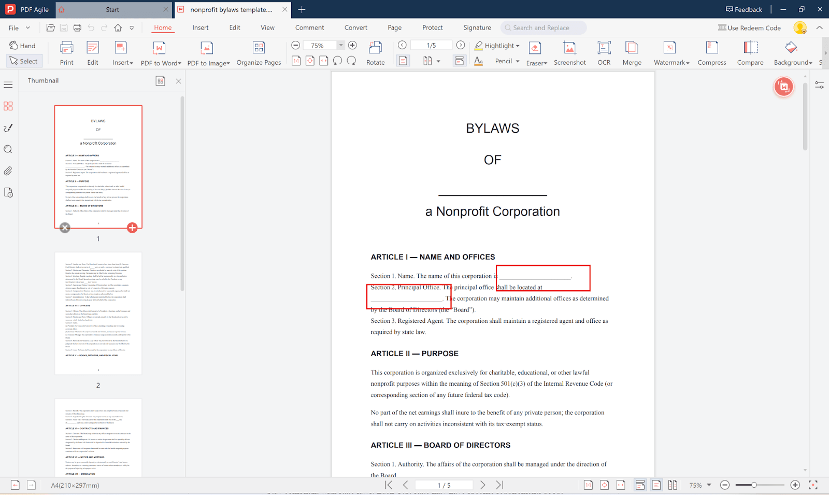Click the Rotate page icon
829x495 pixels.
[x=375, y=48]
